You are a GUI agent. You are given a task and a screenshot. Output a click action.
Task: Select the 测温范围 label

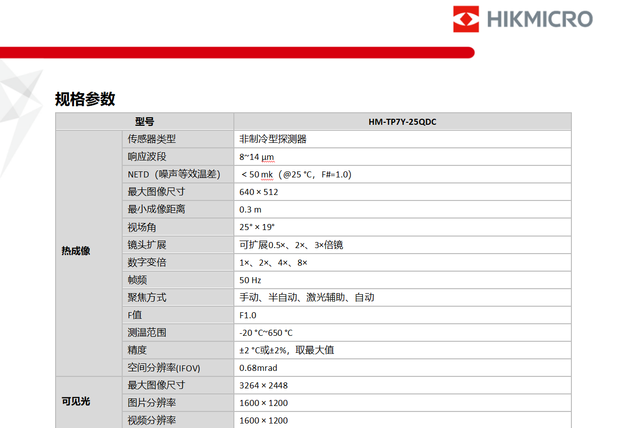[147, 332]
